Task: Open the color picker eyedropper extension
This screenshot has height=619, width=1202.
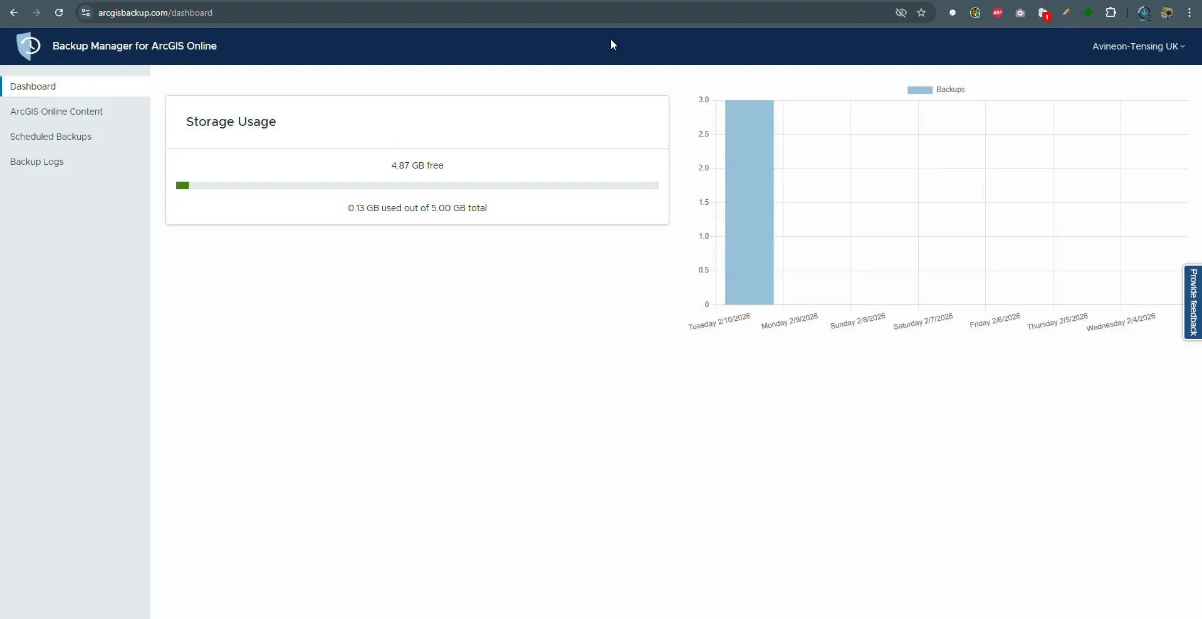Action: coord(1065,13)
